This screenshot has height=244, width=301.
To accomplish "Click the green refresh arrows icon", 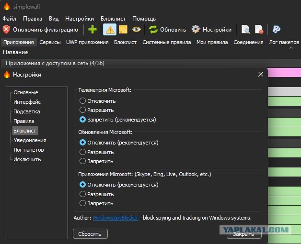I will click(x=153, y=30).
